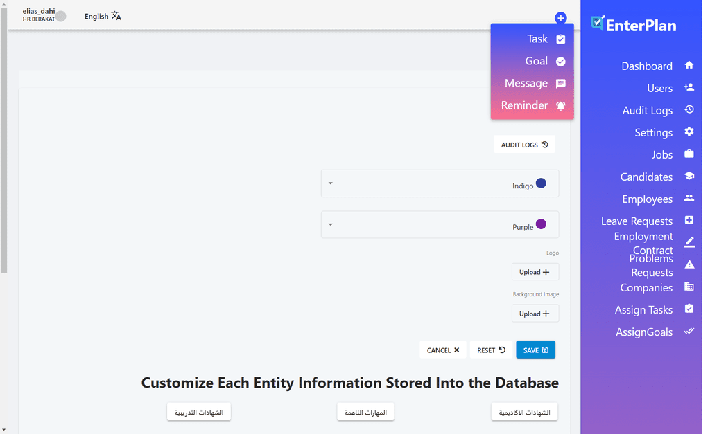Click the Jobs briefcase icon
The width and height of the screenshot is (710, 434).
pos(689,154)
